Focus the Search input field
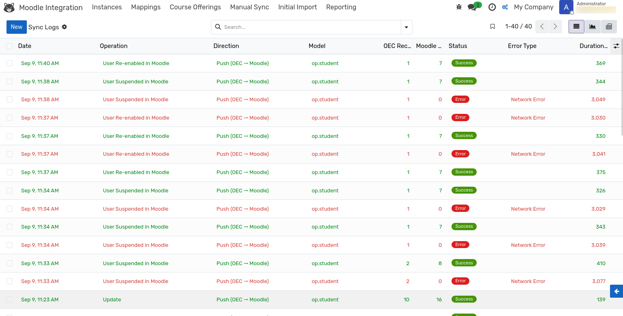Viewport: 623px width, 316px height. click(311, 27)
